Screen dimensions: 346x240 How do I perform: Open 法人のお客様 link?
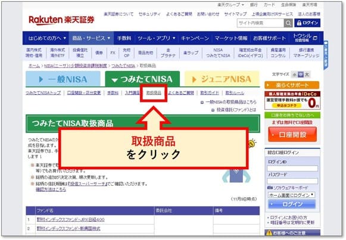point(309,14)
